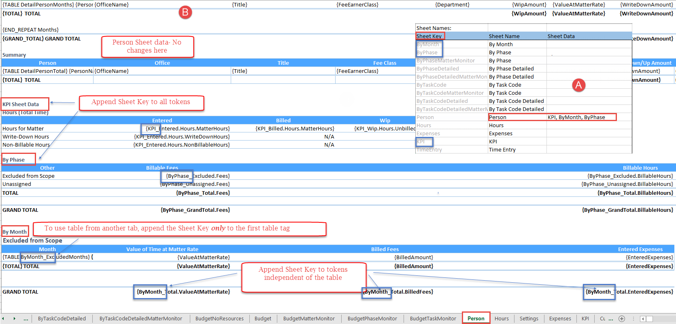Open hidden tabs ellipsis on the left
This screenshot has height=324, width=676.
(x=26, y=319)
